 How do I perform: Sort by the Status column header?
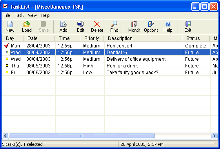coord(196,38)
